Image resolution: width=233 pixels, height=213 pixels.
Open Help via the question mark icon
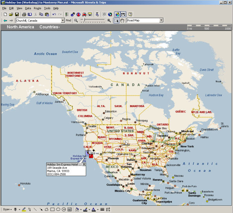coord(130,14)
